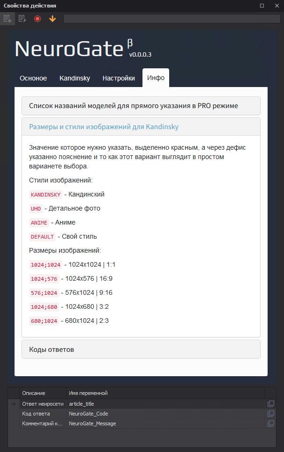Click the action settings icon in toolbar
284x452 pixels.
pos(7,19)
